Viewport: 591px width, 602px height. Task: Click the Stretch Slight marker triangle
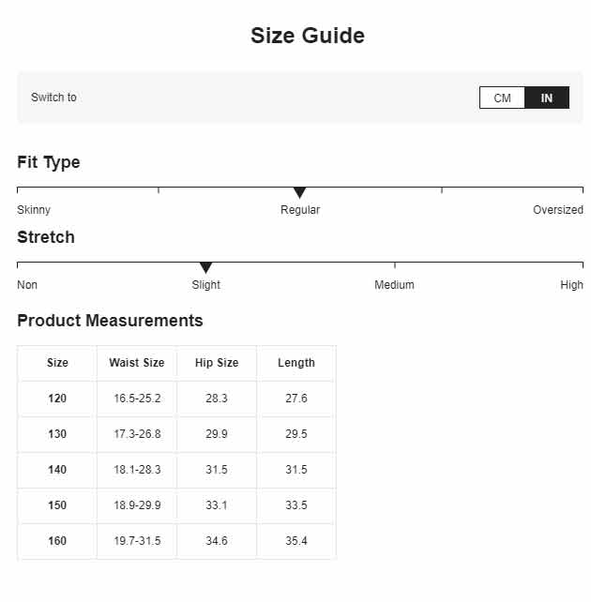pos(205,267)
